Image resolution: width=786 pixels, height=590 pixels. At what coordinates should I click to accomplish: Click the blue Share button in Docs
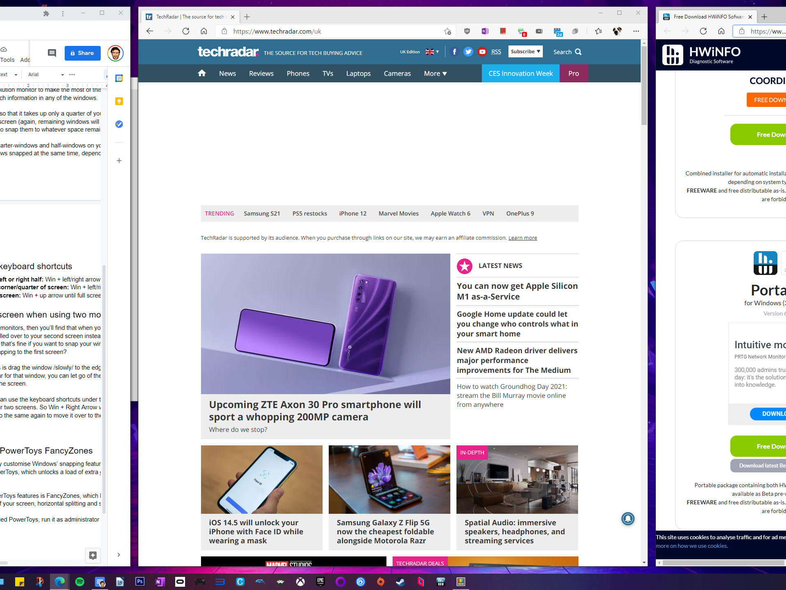[82, 53]
